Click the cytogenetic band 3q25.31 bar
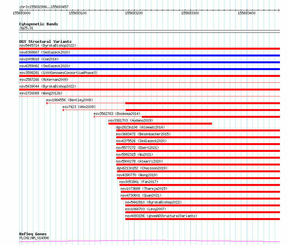Image resolution: width=289 pixels, height=245 pixels. (x=149, y=31)
